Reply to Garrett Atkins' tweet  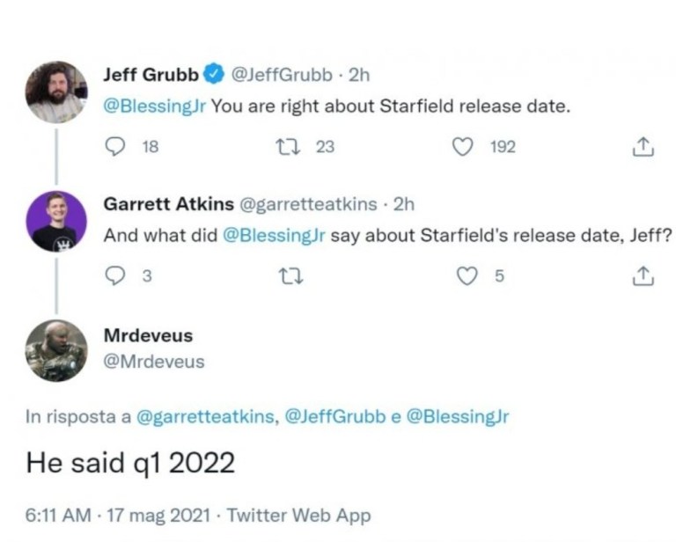tap(117, 276)
